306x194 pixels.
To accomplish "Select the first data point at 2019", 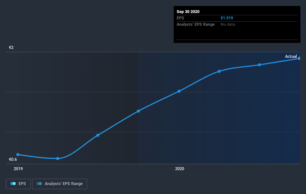I will click(x=18, y=154).
